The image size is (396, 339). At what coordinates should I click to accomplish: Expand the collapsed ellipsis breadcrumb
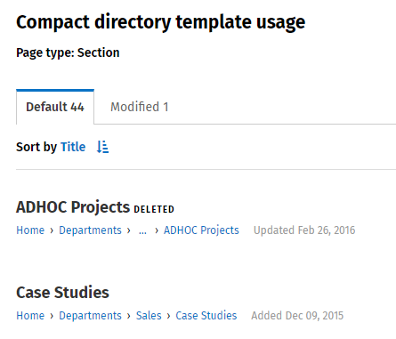coord(142,230)
